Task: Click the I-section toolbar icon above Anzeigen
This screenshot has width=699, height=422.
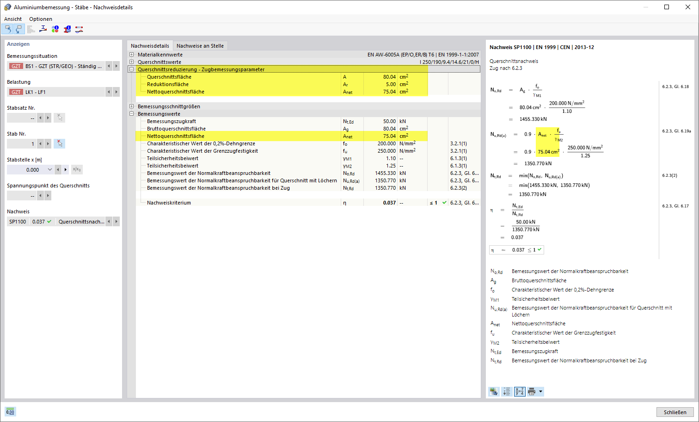Action: 43,29
